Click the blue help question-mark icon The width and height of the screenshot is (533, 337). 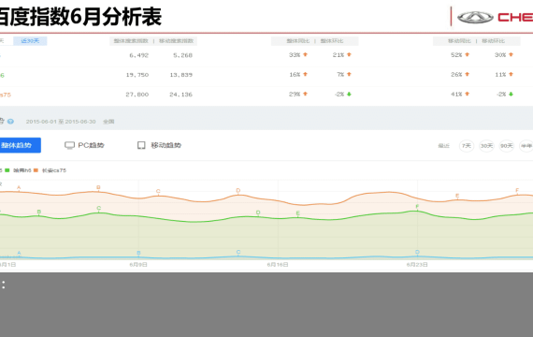coord(10,122)
